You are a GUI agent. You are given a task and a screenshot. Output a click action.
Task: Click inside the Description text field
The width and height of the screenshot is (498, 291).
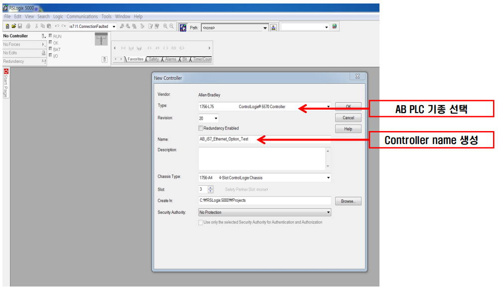tap(264, 157)
